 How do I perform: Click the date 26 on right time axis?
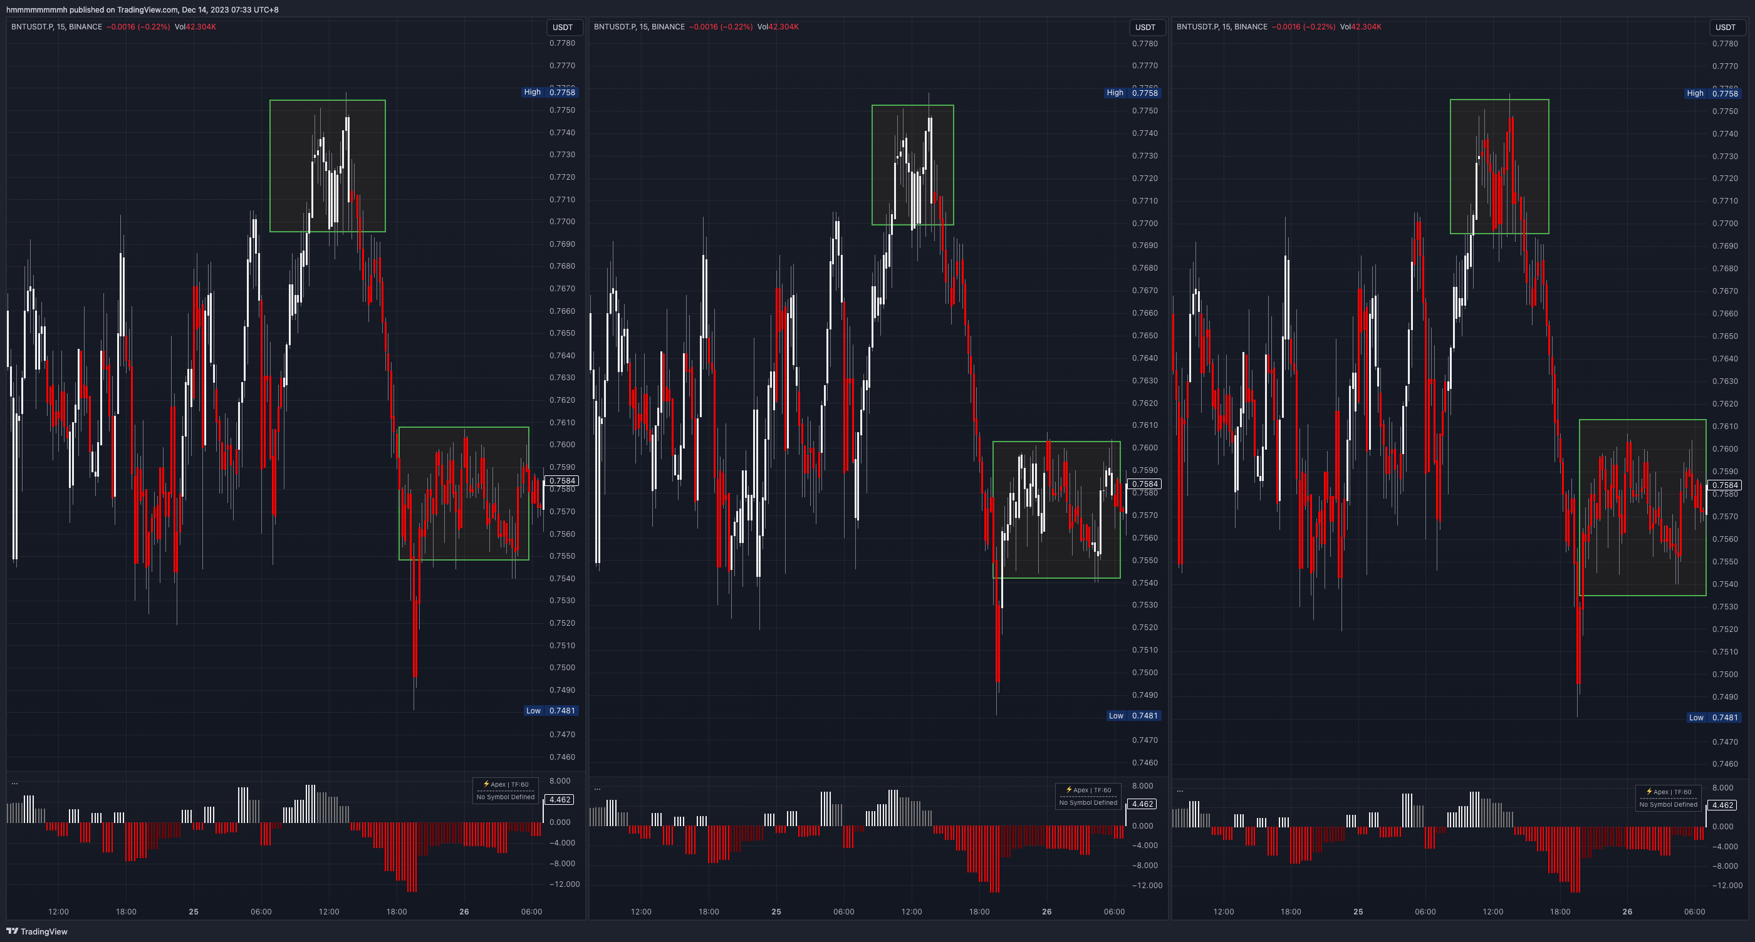[x=1627, y=911]
